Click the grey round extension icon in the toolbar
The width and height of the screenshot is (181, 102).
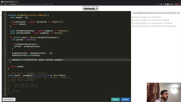coord(161,4)
